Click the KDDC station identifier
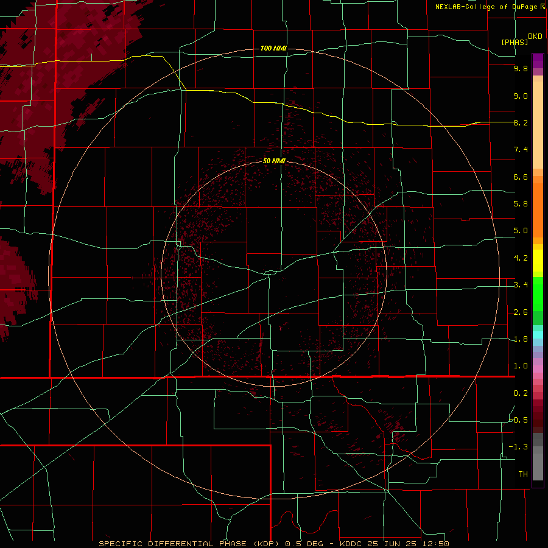 pyautogui.click(x=351, y=544)
